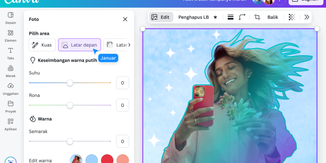
Task: Click Balik flip button
Action: tap(273, 17)
